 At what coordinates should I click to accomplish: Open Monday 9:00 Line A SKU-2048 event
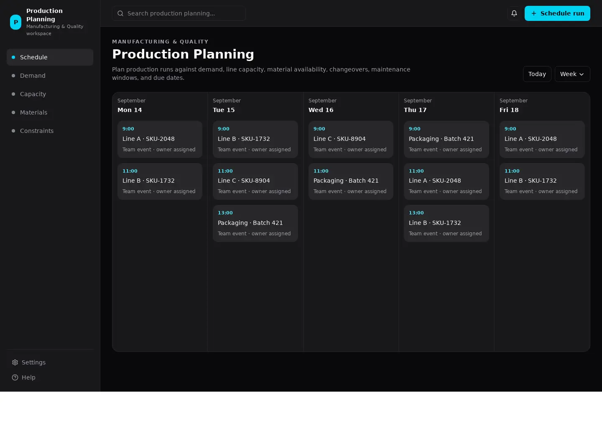[x=160, y=139]
